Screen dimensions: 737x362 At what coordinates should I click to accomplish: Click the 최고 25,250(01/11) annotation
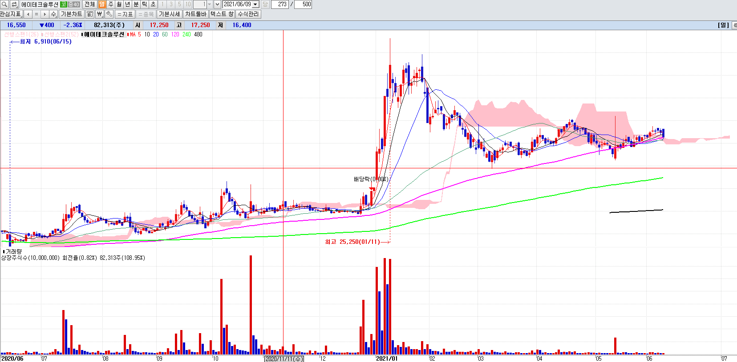pyautogui.click(x=352, y=242)
